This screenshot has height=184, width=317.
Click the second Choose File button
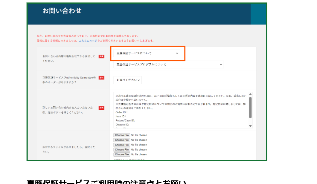[121, 140]
